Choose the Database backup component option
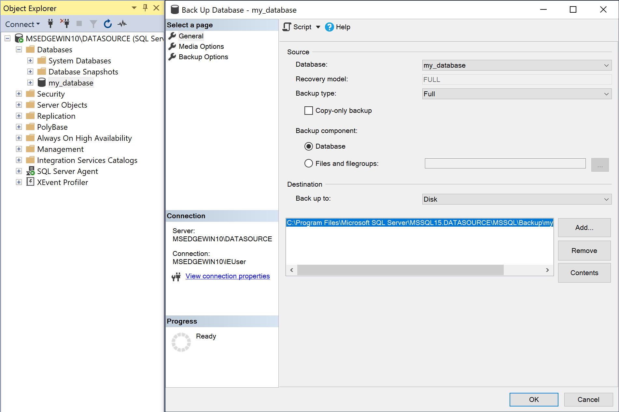619x412 pixels. [308, 146]
